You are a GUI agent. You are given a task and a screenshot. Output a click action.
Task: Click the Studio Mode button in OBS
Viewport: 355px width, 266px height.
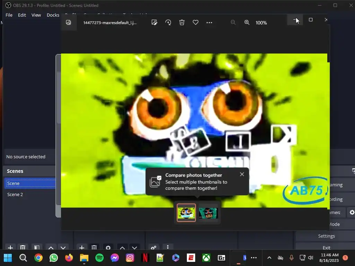(x=342, y=224)
